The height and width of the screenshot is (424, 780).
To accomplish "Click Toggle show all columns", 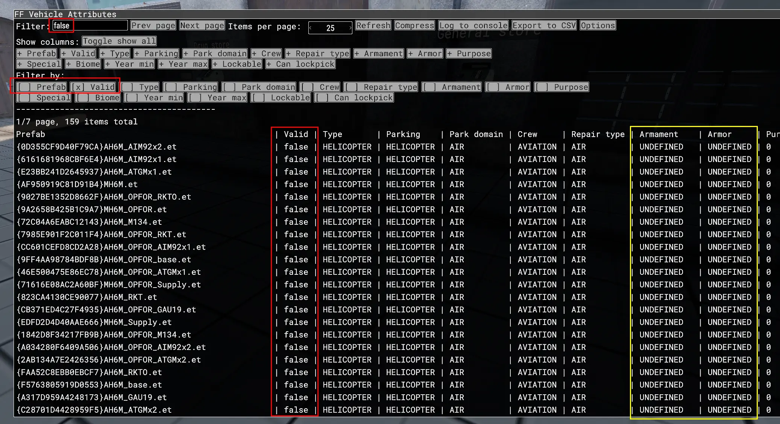I will coord(119,41).
